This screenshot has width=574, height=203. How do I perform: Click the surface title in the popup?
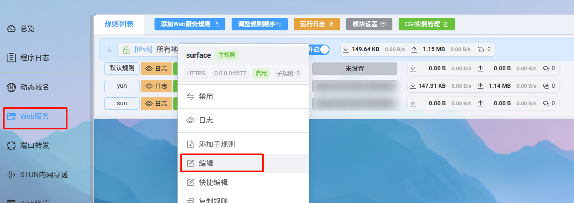point(198,55)
